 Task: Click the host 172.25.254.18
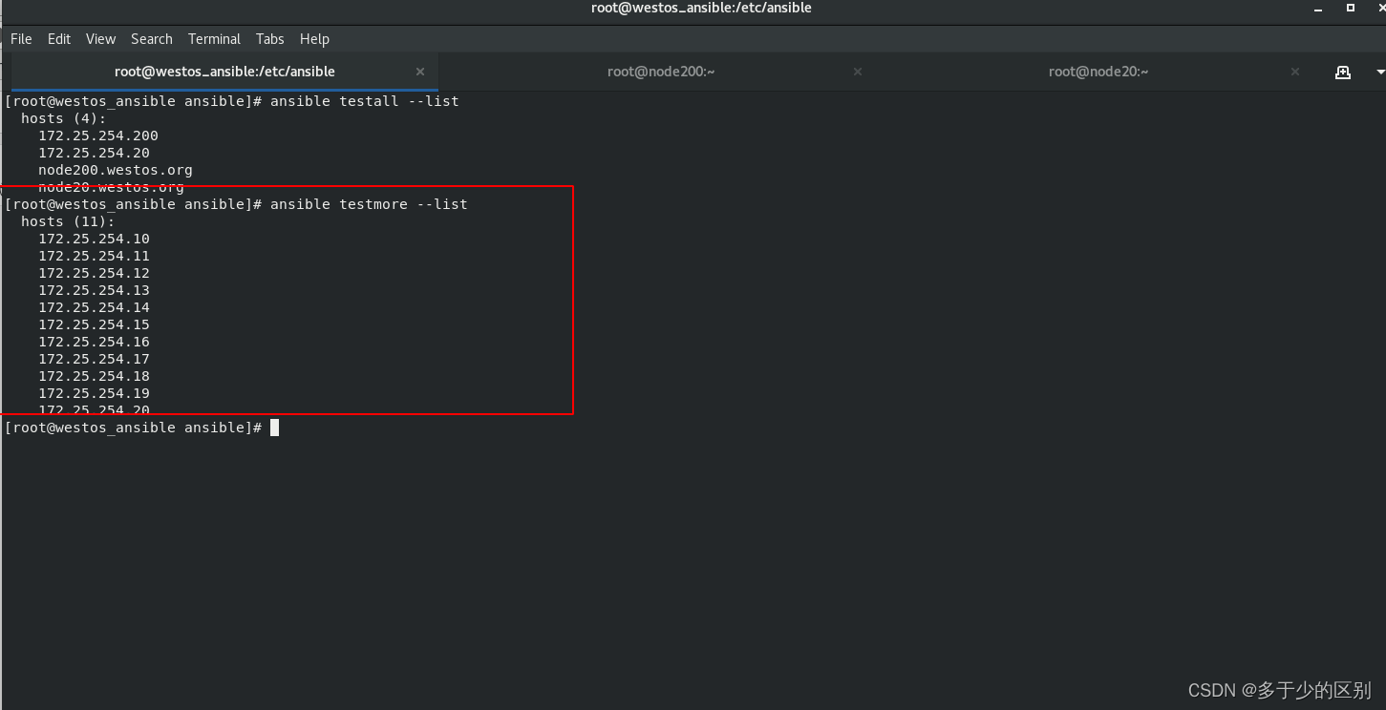pos(94,376)
